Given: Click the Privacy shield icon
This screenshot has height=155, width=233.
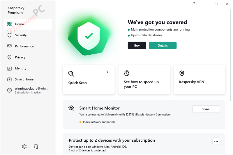Looking at the screenshot, I should pyautogui.click(x=9, y=57).
